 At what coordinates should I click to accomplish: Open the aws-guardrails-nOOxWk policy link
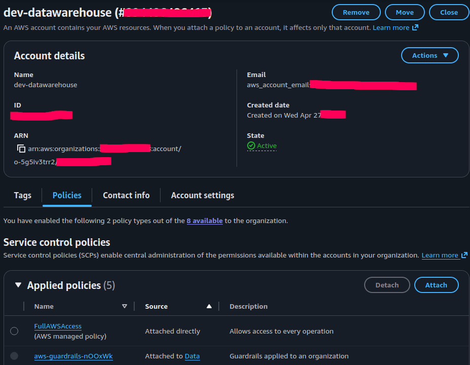73,356
